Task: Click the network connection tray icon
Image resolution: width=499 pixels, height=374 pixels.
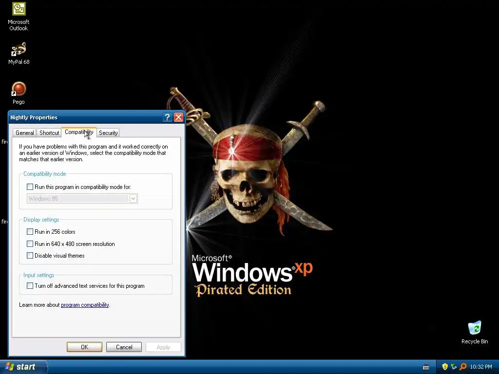Action: pyautogui.click(x=454, y=367)
